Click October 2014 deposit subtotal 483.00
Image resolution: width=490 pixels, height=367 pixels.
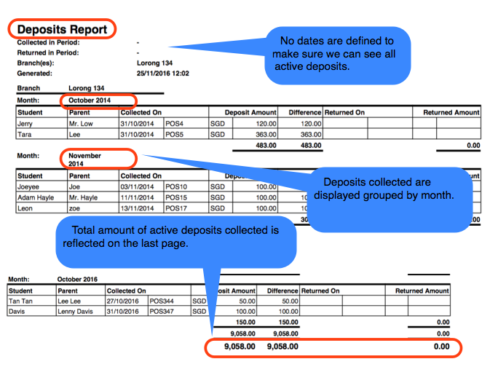(x=266, y=146)
